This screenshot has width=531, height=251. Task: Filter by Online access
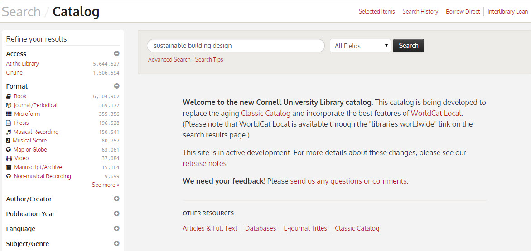click(x=14, y=73)
